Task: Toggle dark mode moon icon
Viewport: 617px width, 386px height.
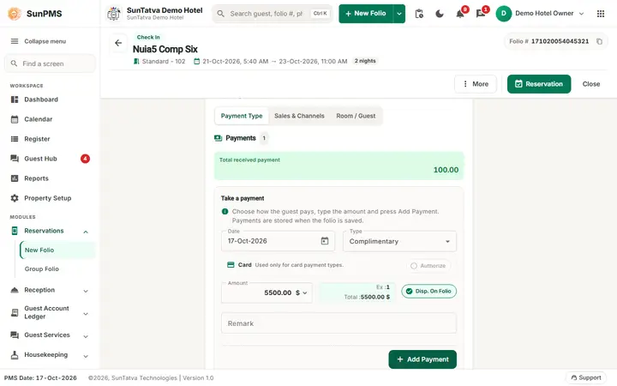Action: 440,14
